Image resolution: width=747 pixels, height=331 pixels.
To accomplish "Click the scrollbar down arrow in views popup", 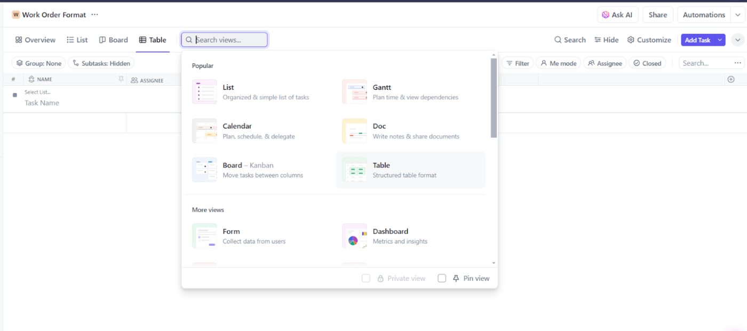I will click(x=494, y=263).
